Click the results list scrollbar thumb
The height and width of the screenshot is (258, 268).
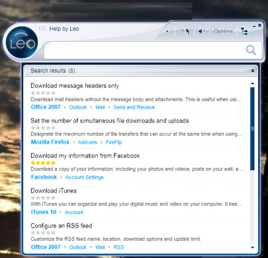pyautogui.click(x=253, y=128)
